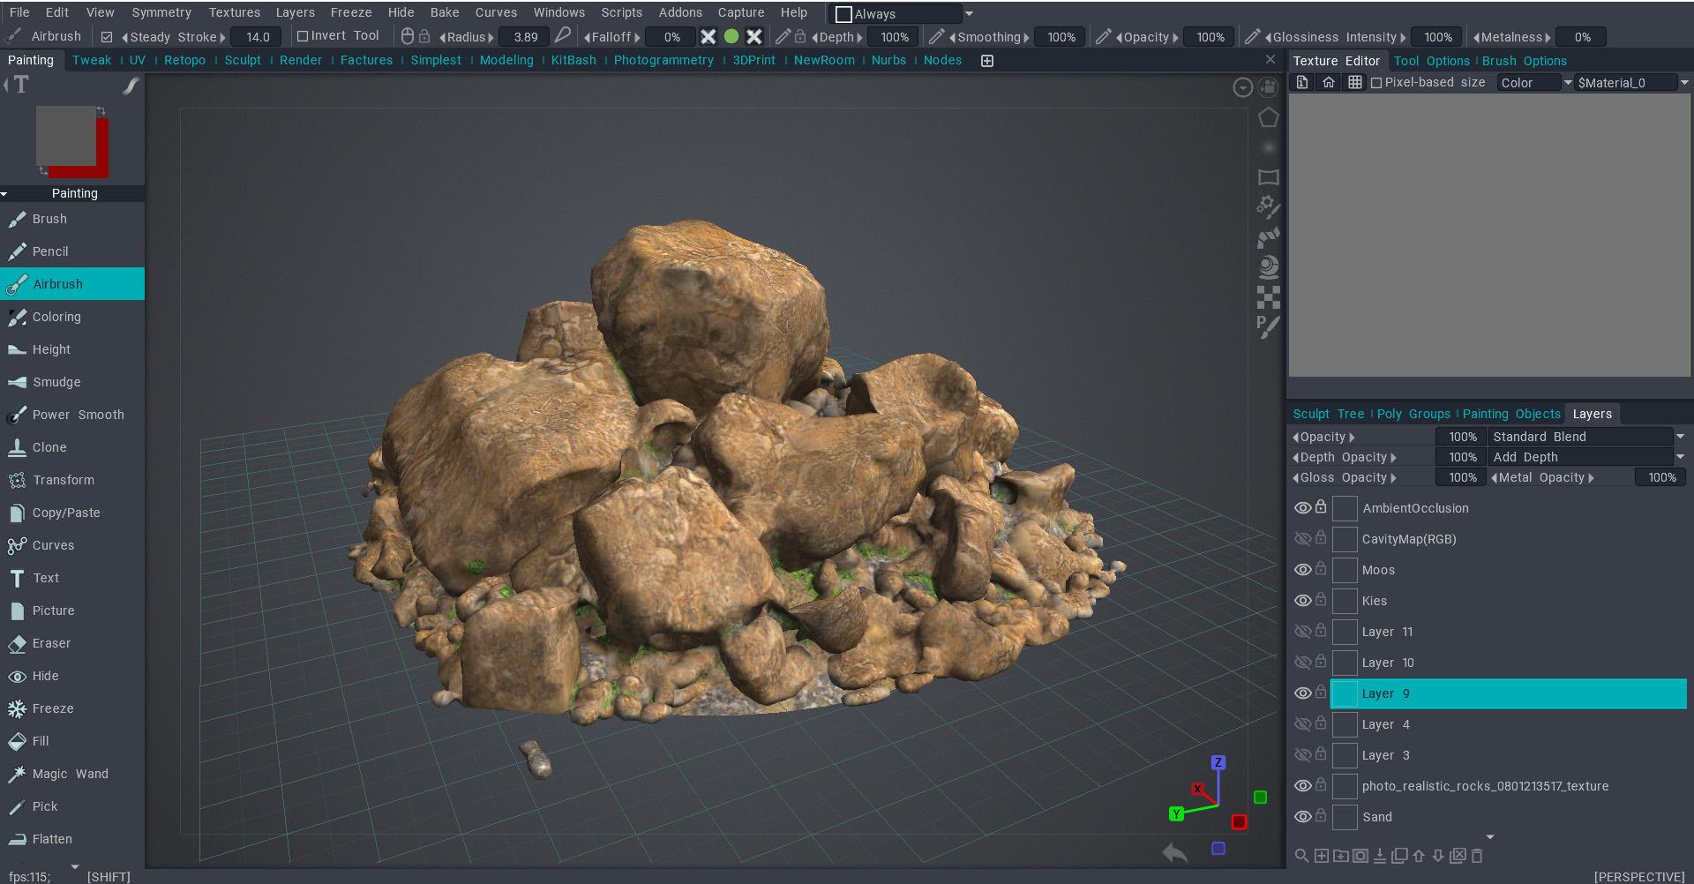The image size is (1694, 884).
Task: Choose the Eraser tool
Action: tap(51, 643)
